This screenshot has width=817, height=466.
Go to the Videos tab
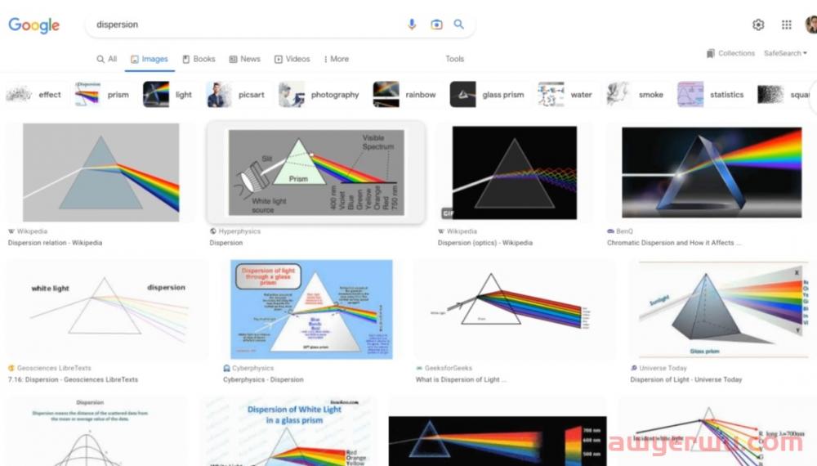point(292,59)
